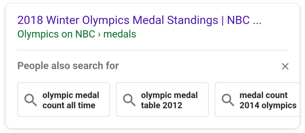
Task: Tap the magnifier for medal count 2014 olympics
Action: tap(228, 100)
